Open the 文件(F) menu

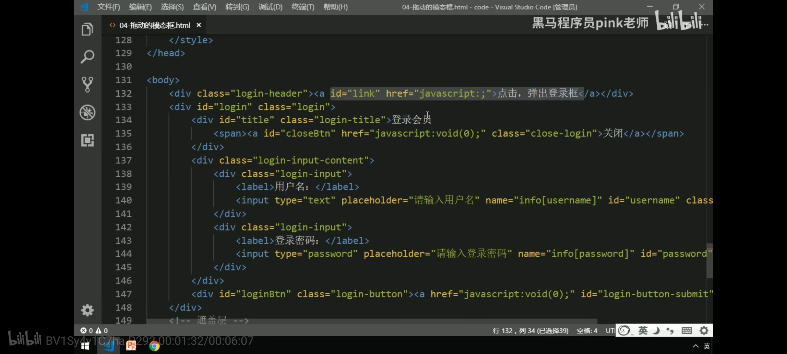[109, 7]
